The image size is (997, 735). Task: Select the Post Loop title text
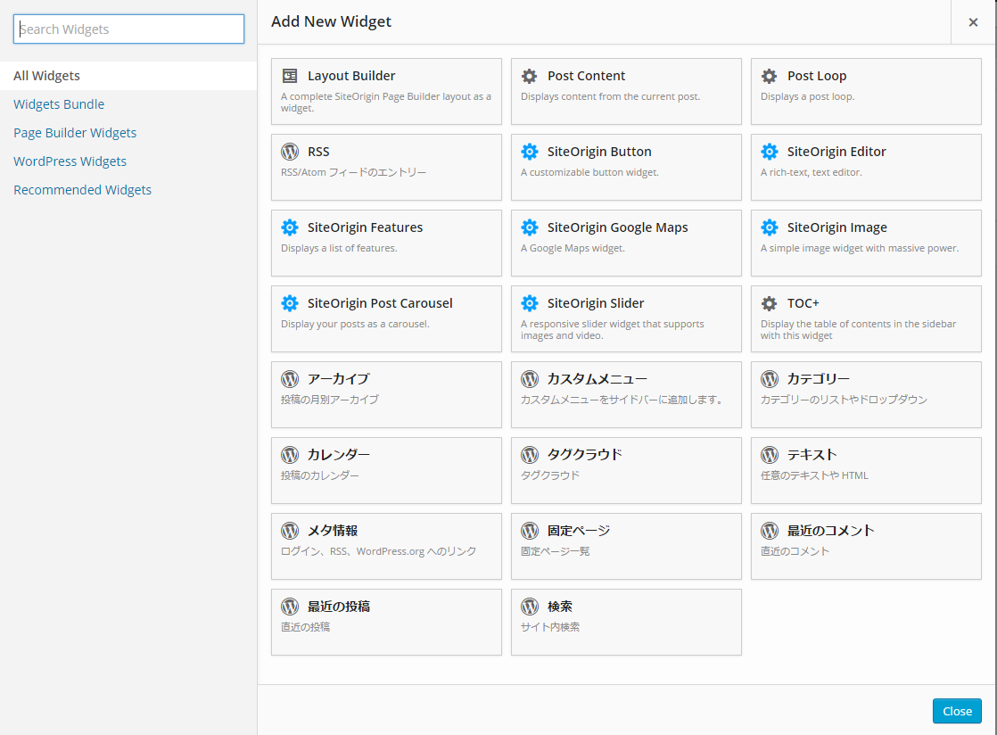click(x=817, y=77)
